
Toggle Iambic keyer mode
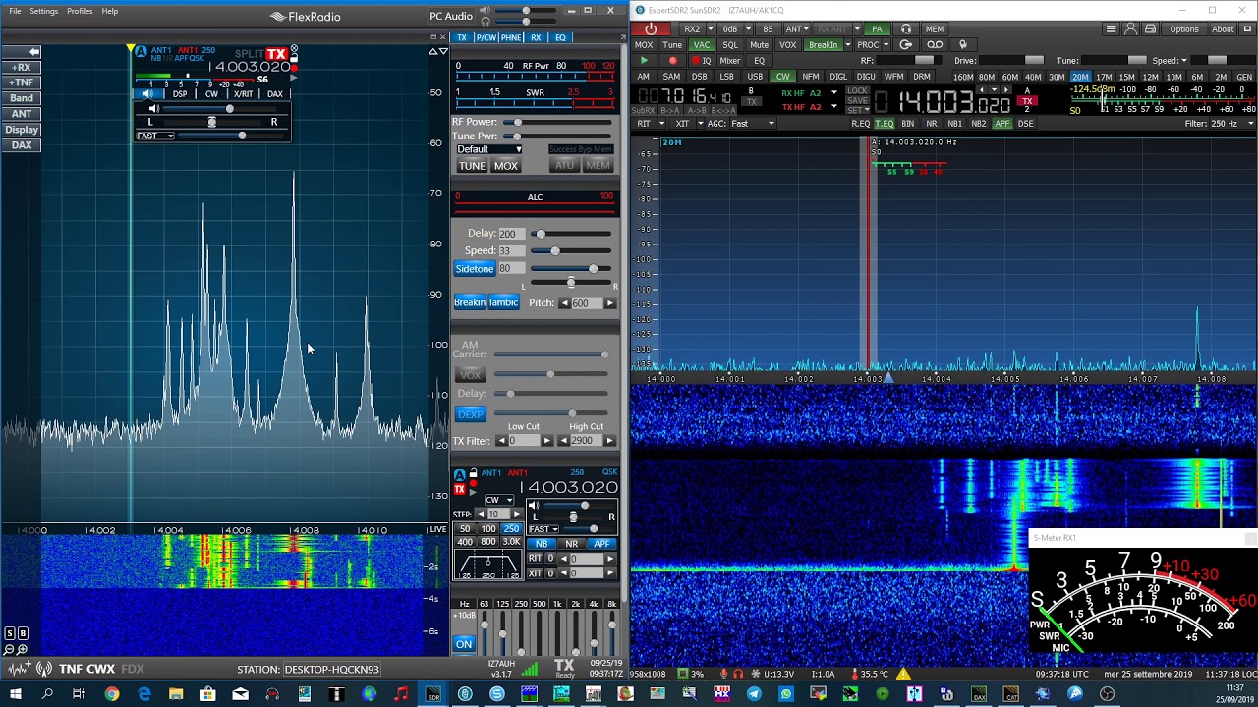point(503,302)
